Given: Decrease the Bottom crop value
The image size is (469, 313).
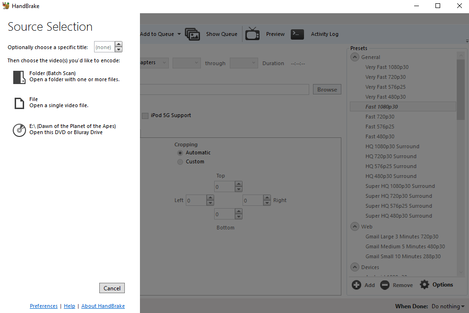Looking at the screenshot, I should pos(238,217).
